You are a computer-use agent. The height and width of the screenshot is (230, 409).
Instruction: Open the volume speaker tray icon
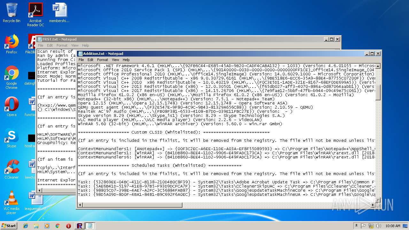pos(379,226)
